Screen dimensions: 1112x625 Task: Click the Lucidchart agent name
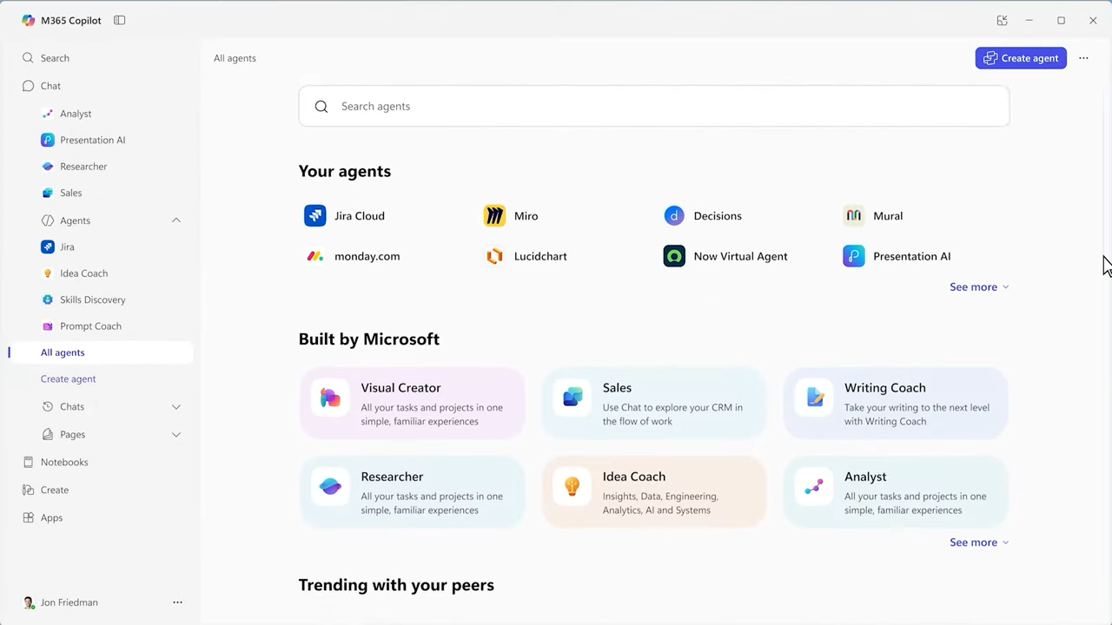[540, 257]
